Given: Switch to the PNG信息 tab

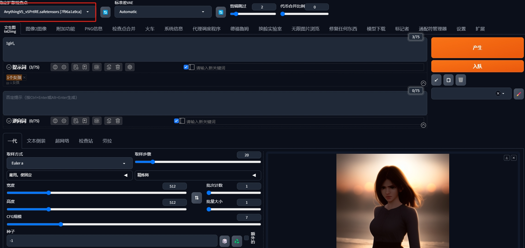Looking at the screenshot, I should (x=93, y=29).
